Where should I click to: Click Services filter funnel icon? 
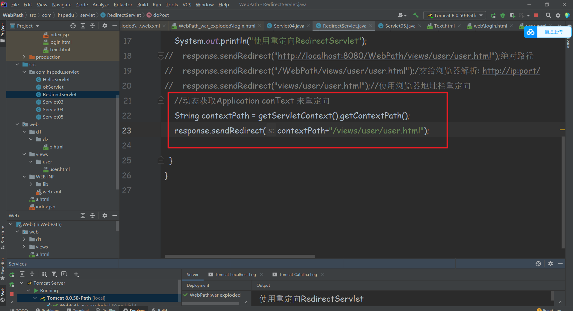tap(54, 274)
